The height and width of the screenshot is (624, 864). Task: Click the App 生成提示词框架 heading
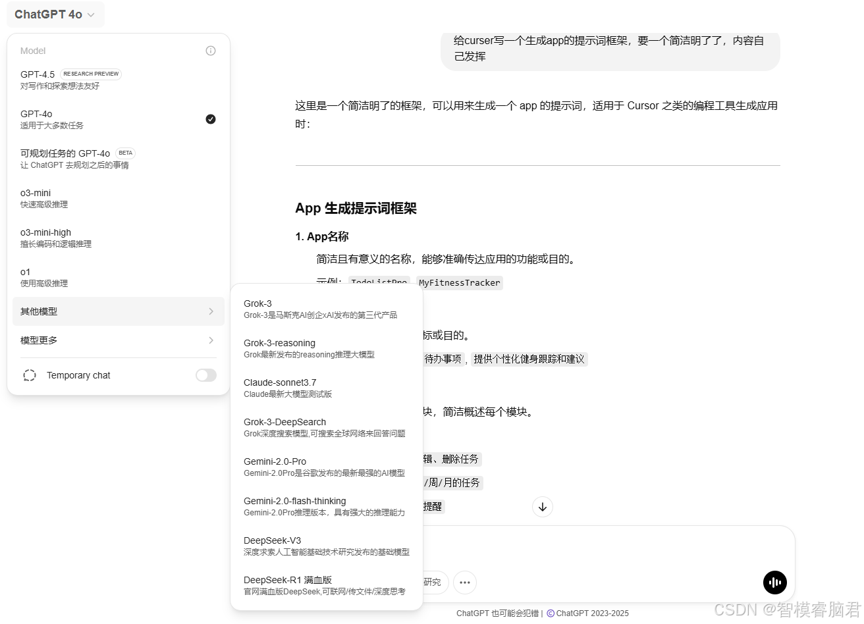point(356,208)
